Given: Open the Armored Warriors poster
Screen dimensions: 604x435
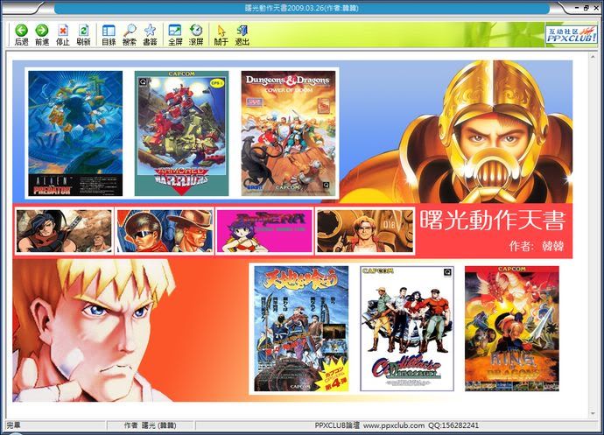Looking at the screenshot, I should (x=181, y=133).
